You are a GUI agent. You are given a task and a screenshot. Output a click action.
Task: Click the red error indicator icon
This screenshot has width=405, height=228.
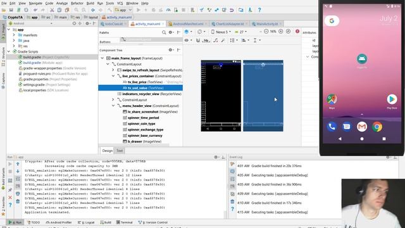click(297, 31)
